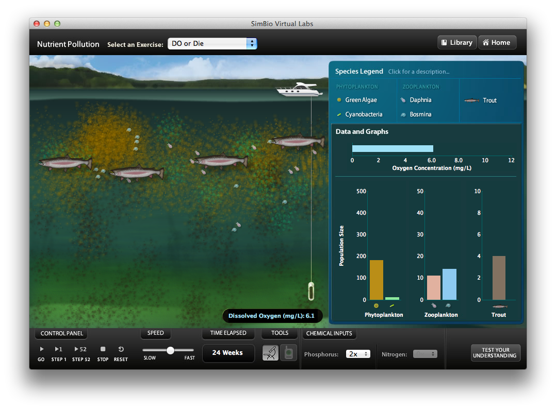This screenshot has width=556, height=410.
Task: Click the boat on the lake surface
Action: tap(300, 89)
